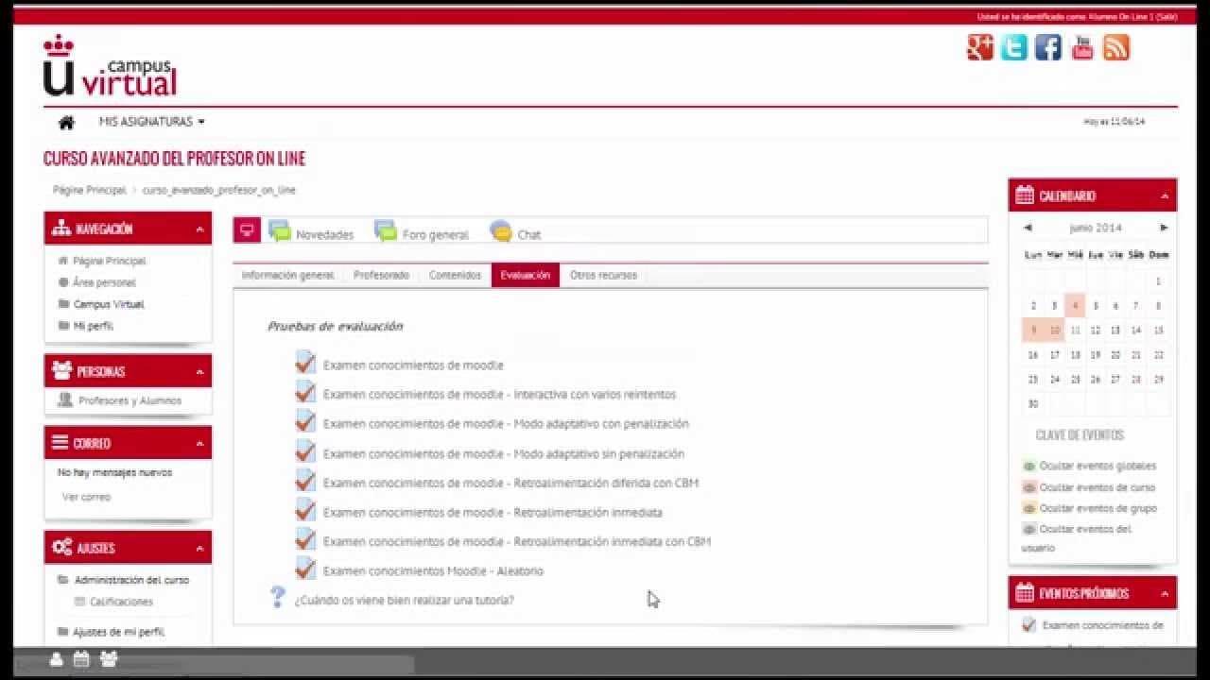Click quiz icon for Interactiva con varios reintentos
The height and width of the screenshot is (680, 1210).
tap(304, 392)
